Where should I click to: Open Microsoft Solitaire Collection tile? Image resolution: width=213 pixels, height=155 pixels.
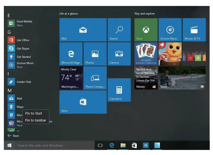coord(146,54)
